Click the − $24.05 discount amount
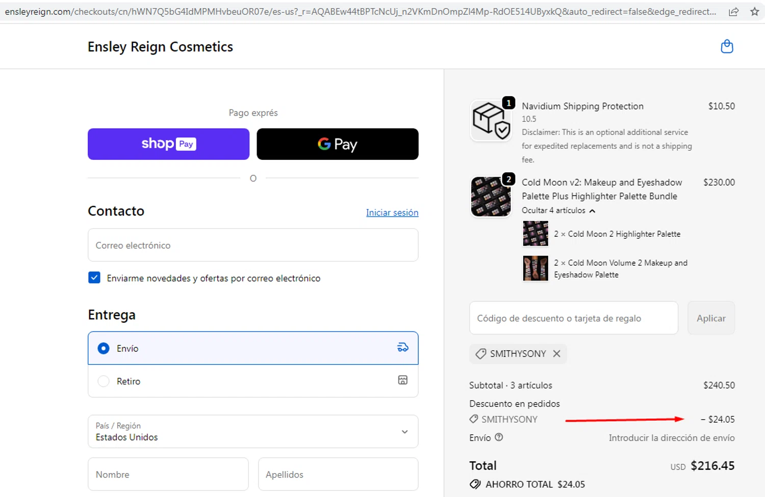 click(x=718, y=419)
